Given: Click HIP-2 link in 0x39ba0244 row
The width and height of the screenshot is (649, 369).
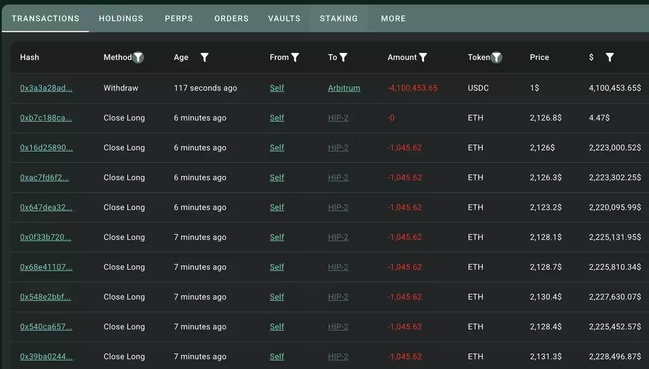Looking at the screenshot, I should [x=338, y=356].
